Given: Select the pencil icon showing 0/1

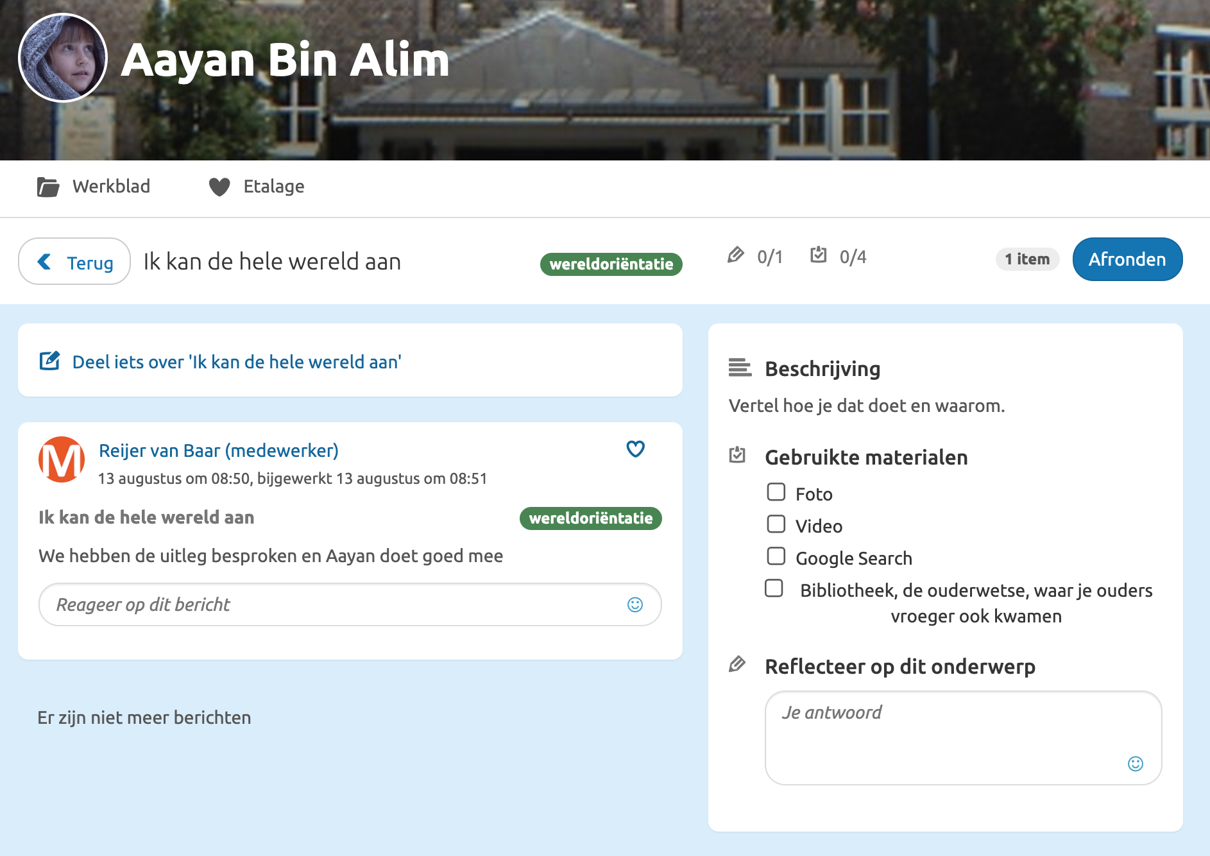Looking at the screenshot, I should [736, 255].
